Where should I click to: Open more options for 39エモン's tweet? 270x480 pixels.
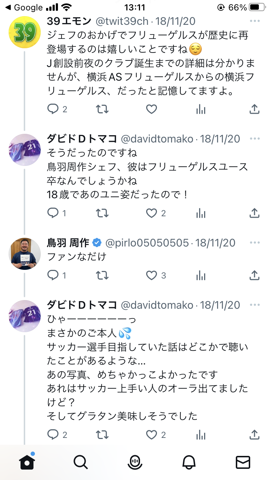255,21
